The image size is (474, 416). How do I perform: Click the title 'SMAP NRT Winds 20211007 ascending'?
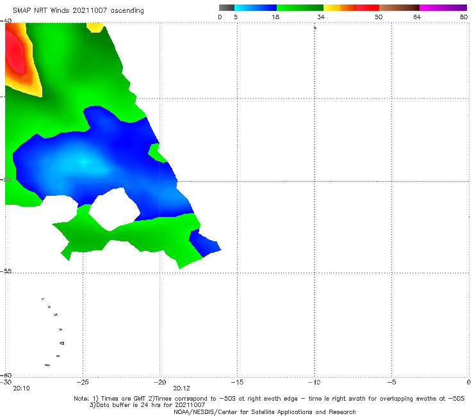(x=78, y=10)
